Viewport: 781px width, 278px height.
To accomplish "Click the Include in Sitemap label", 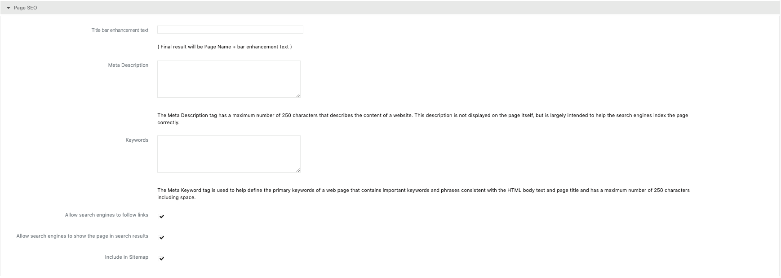I will (x=127, y=257).
